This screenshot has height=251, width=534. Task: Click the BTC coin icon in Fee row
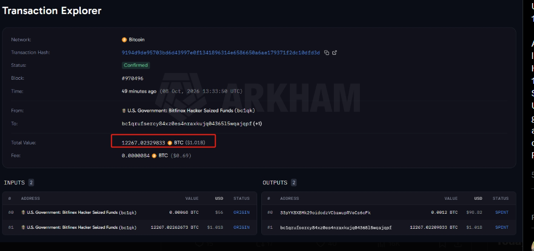(x=154, y=156)
